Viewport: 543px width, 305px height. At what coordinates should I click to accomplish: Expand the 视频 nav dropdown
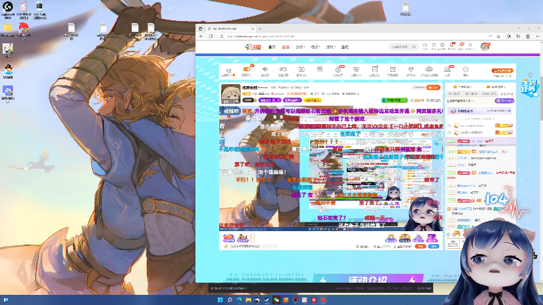click(x=315, y=47)
